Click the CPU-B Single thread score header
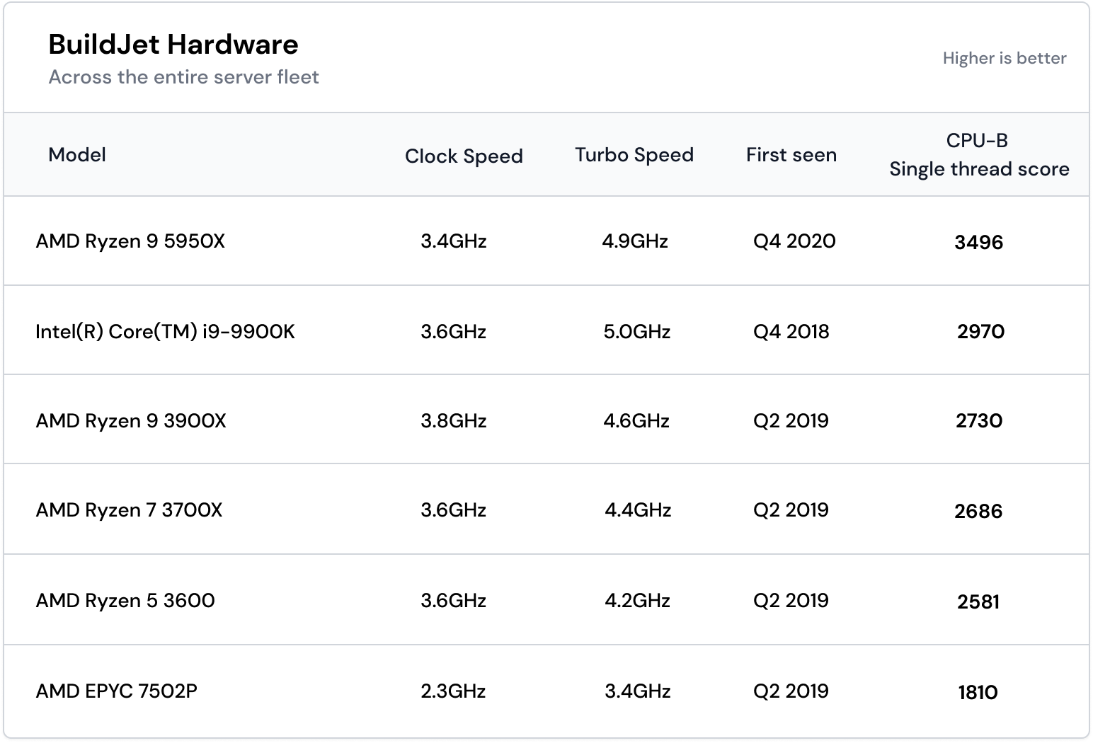Viewport: 1093px width, 743px height. point(979,155)
